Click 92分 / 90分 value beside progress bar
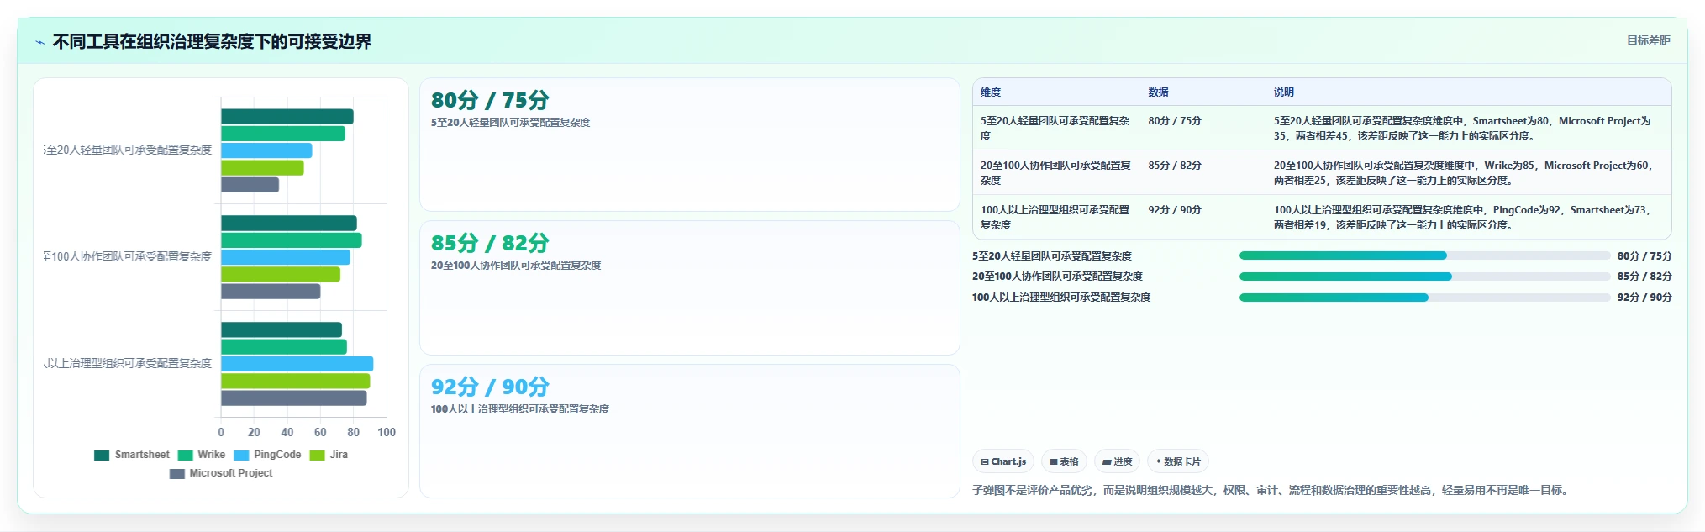Image resolution: width=1705 pixels, height=532 pixels. click(1644, 298)
